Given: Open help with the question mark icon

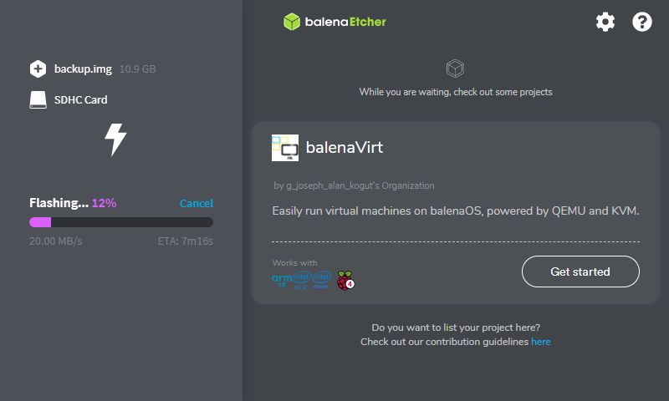Looking at the screenshot, I should pos(641,22).
